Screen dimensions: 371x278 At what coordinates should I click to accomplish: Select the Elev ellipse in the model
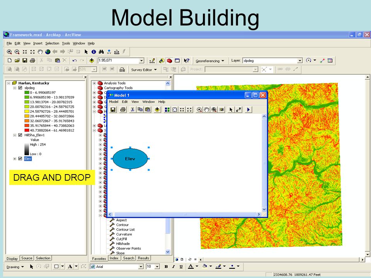tap(130, 159)
